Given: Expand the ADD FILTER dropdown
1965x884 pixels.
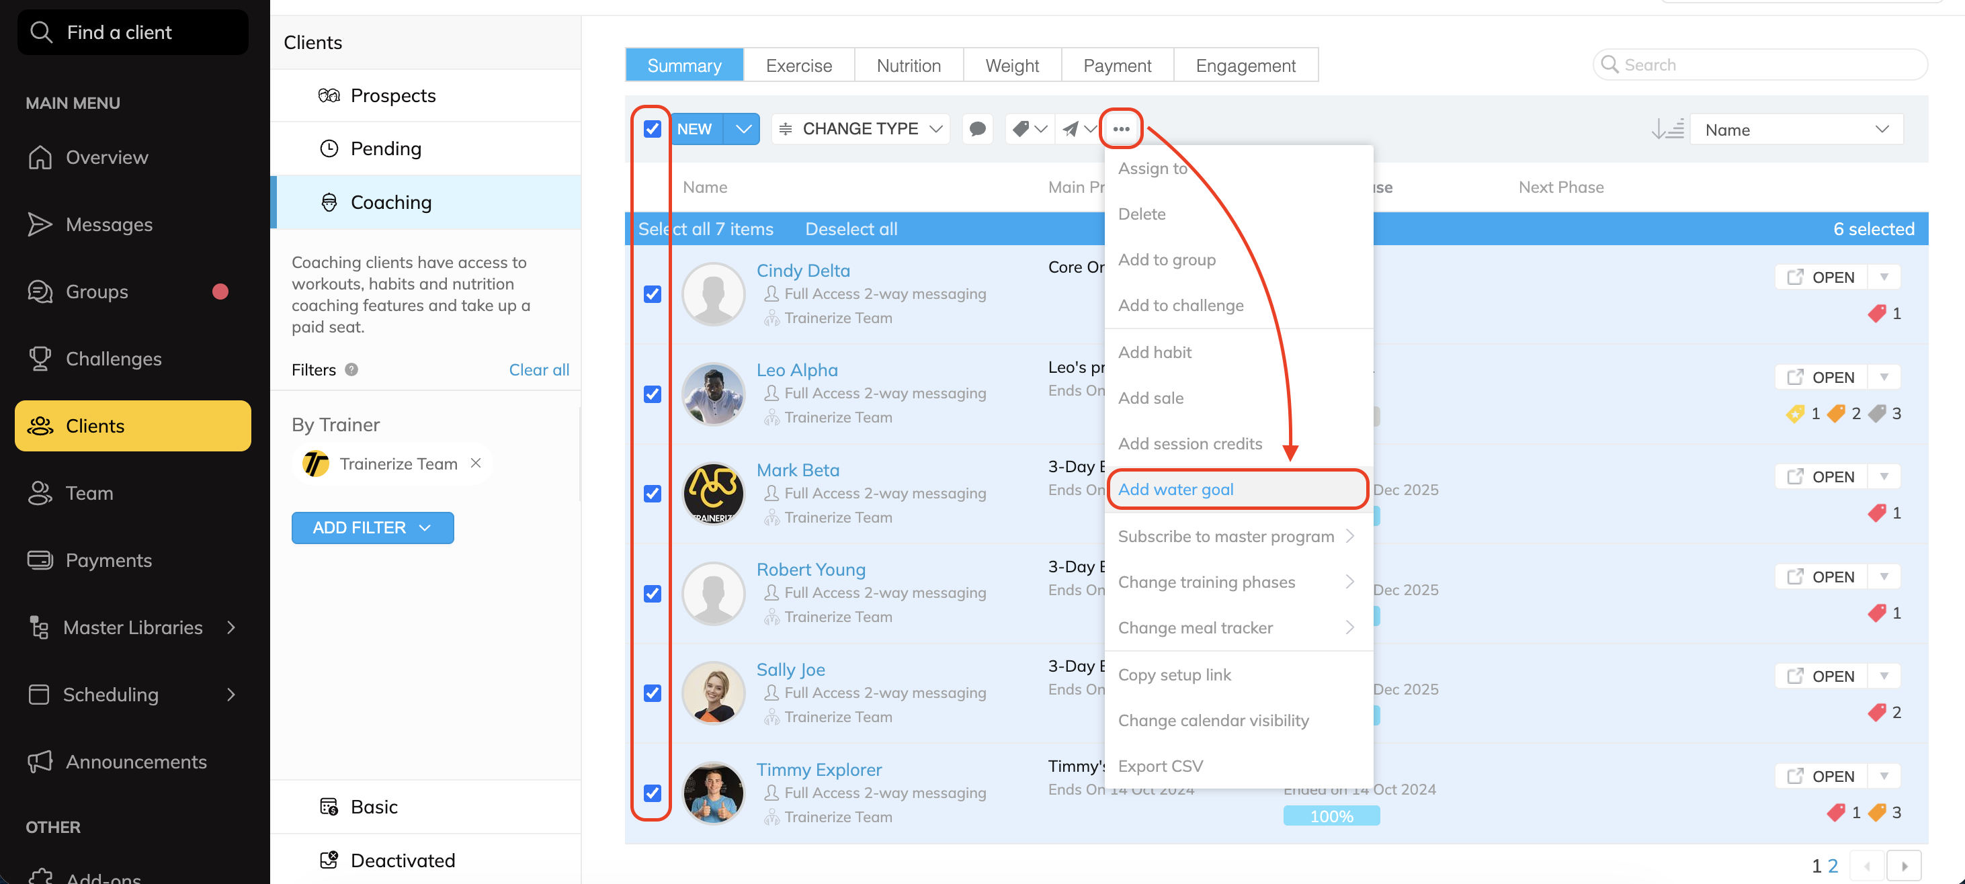Looking at the screenshot, I should point(372,527).
